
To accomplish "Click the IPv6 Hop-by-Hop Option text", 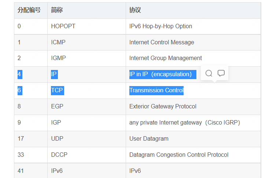I will (160, 26).
